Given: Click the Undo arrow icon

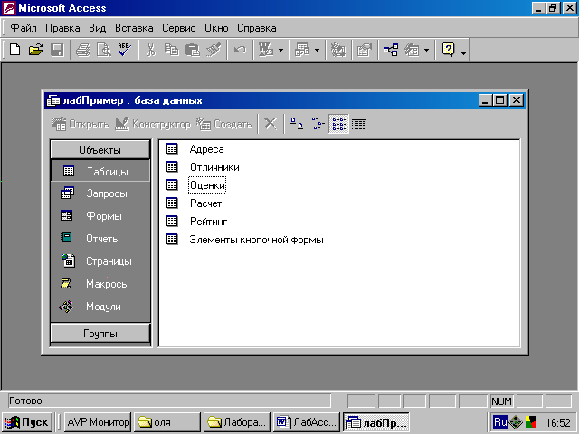Looking at the screenshot, I should 240,50.
